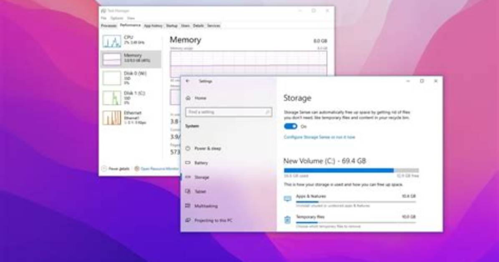Viewport: 499px width, 262px height.
Task: Click the Settings back arrow
Action: pos(187,81)
